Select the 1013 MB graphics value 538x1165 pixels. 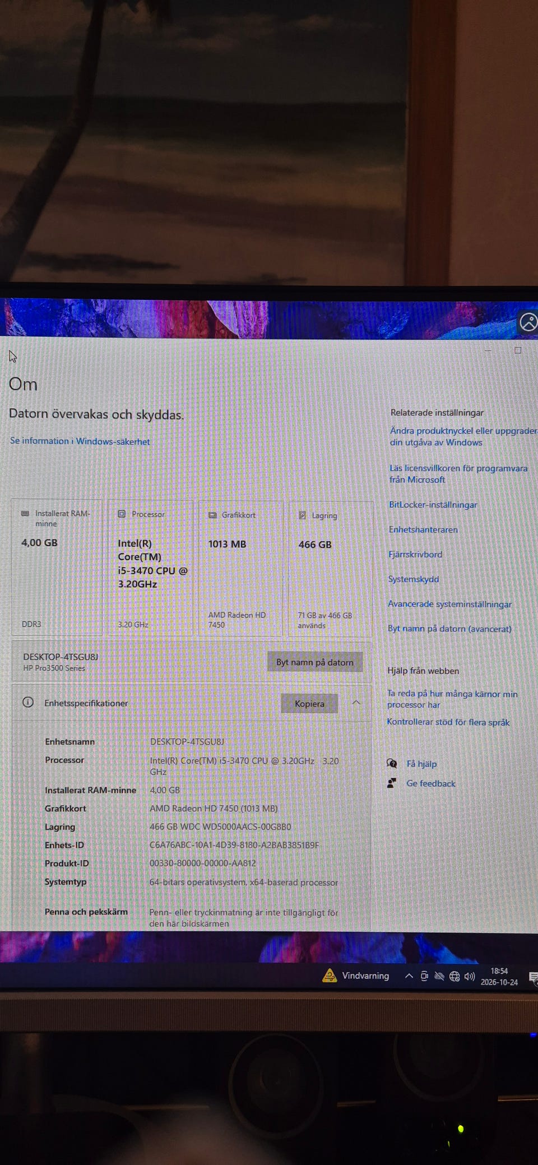[227, 544]
